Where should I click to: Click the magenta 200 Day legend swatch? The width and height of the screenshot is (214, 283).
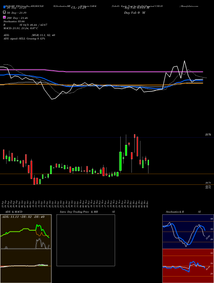4,18
